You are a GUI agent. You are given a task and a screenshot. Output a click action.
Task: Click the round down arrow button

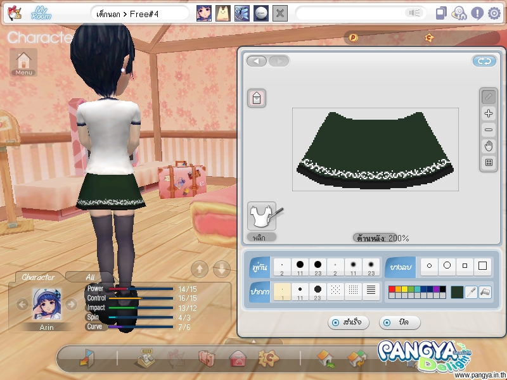click(x=222, y=269)
